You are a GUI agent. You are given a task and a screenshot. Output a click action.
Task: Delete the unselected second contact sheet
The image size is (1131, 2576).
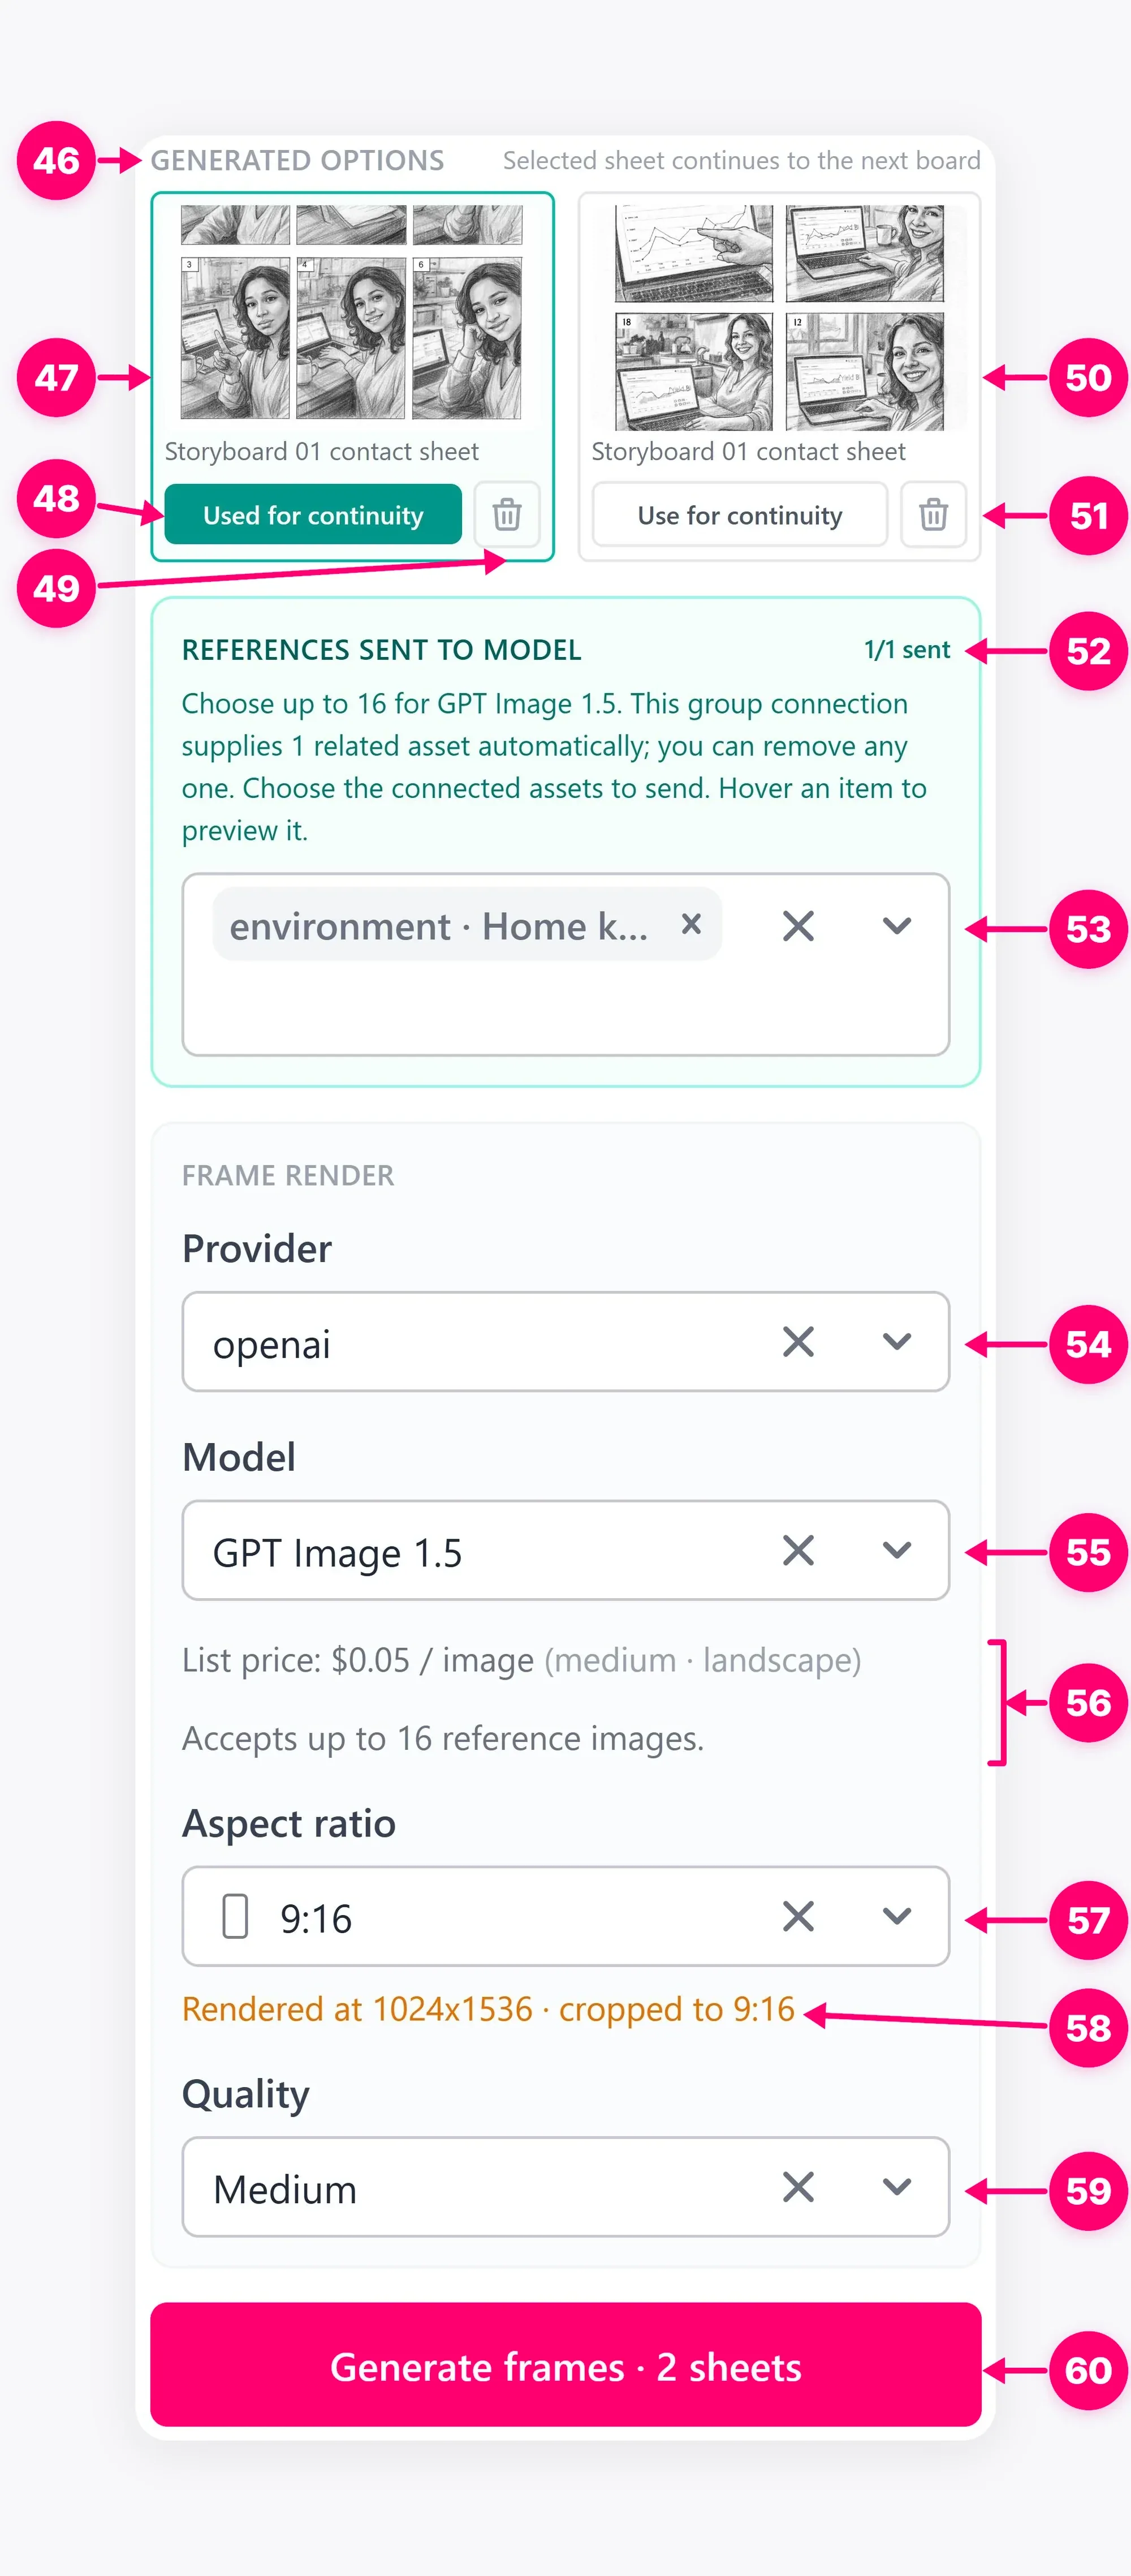[933, 514]
